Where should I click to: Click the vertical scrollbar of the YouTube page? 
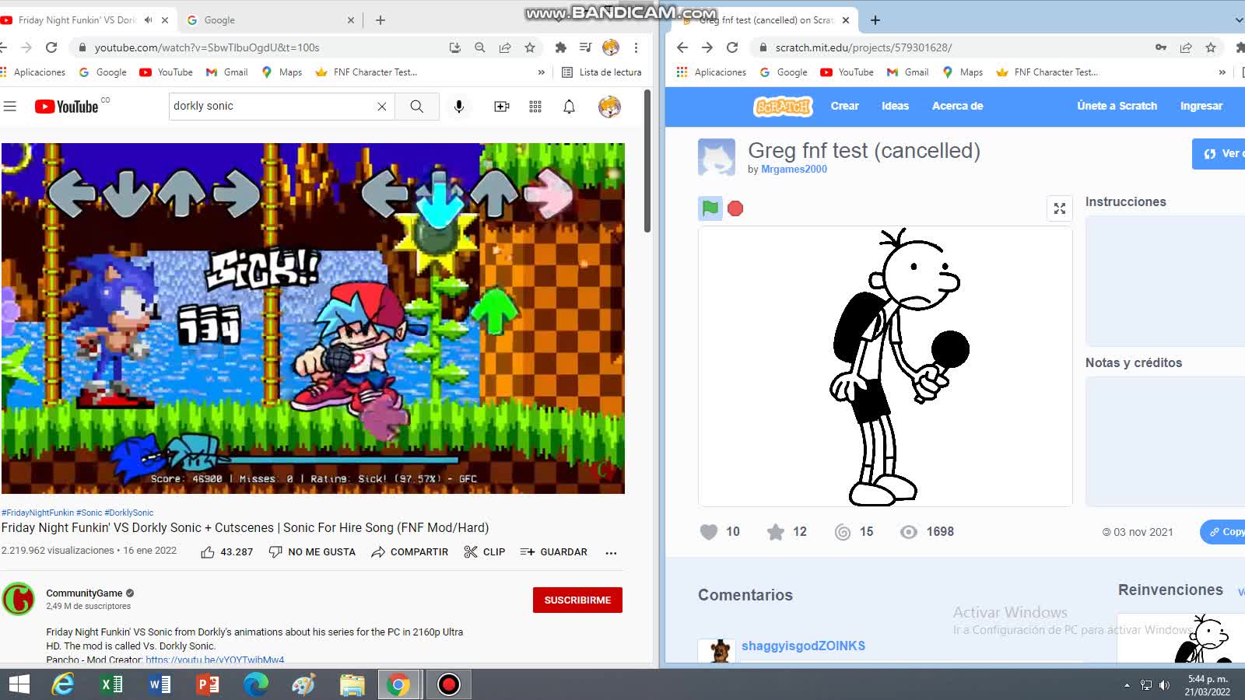[647, 162]
